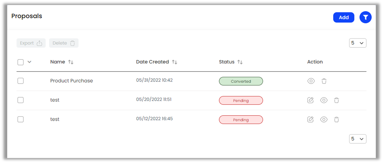Click the Add button
The width and height of the screenshot is (383, 163).
click(344, 17)
